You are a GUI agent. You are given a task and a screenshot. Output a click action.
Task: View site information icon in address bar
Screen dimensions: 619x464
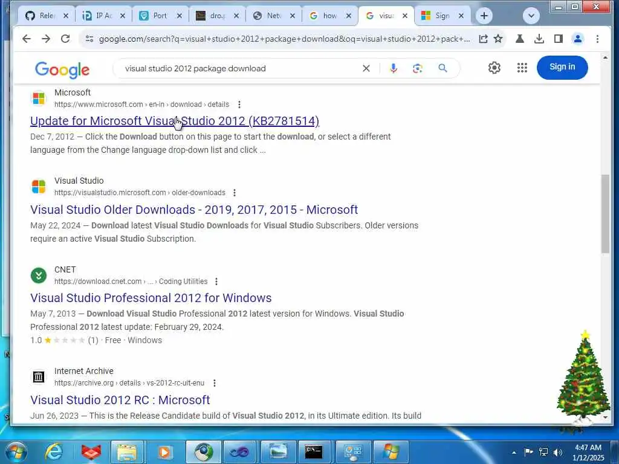click(89, 39)
